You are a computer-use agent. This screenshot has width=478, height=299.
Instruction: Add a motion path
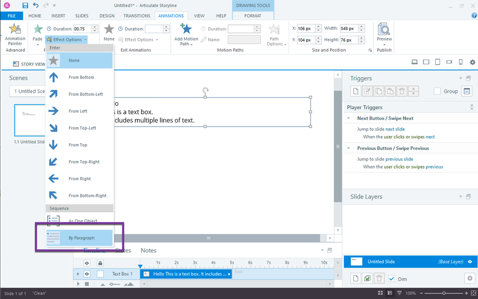tap(186, 34)
